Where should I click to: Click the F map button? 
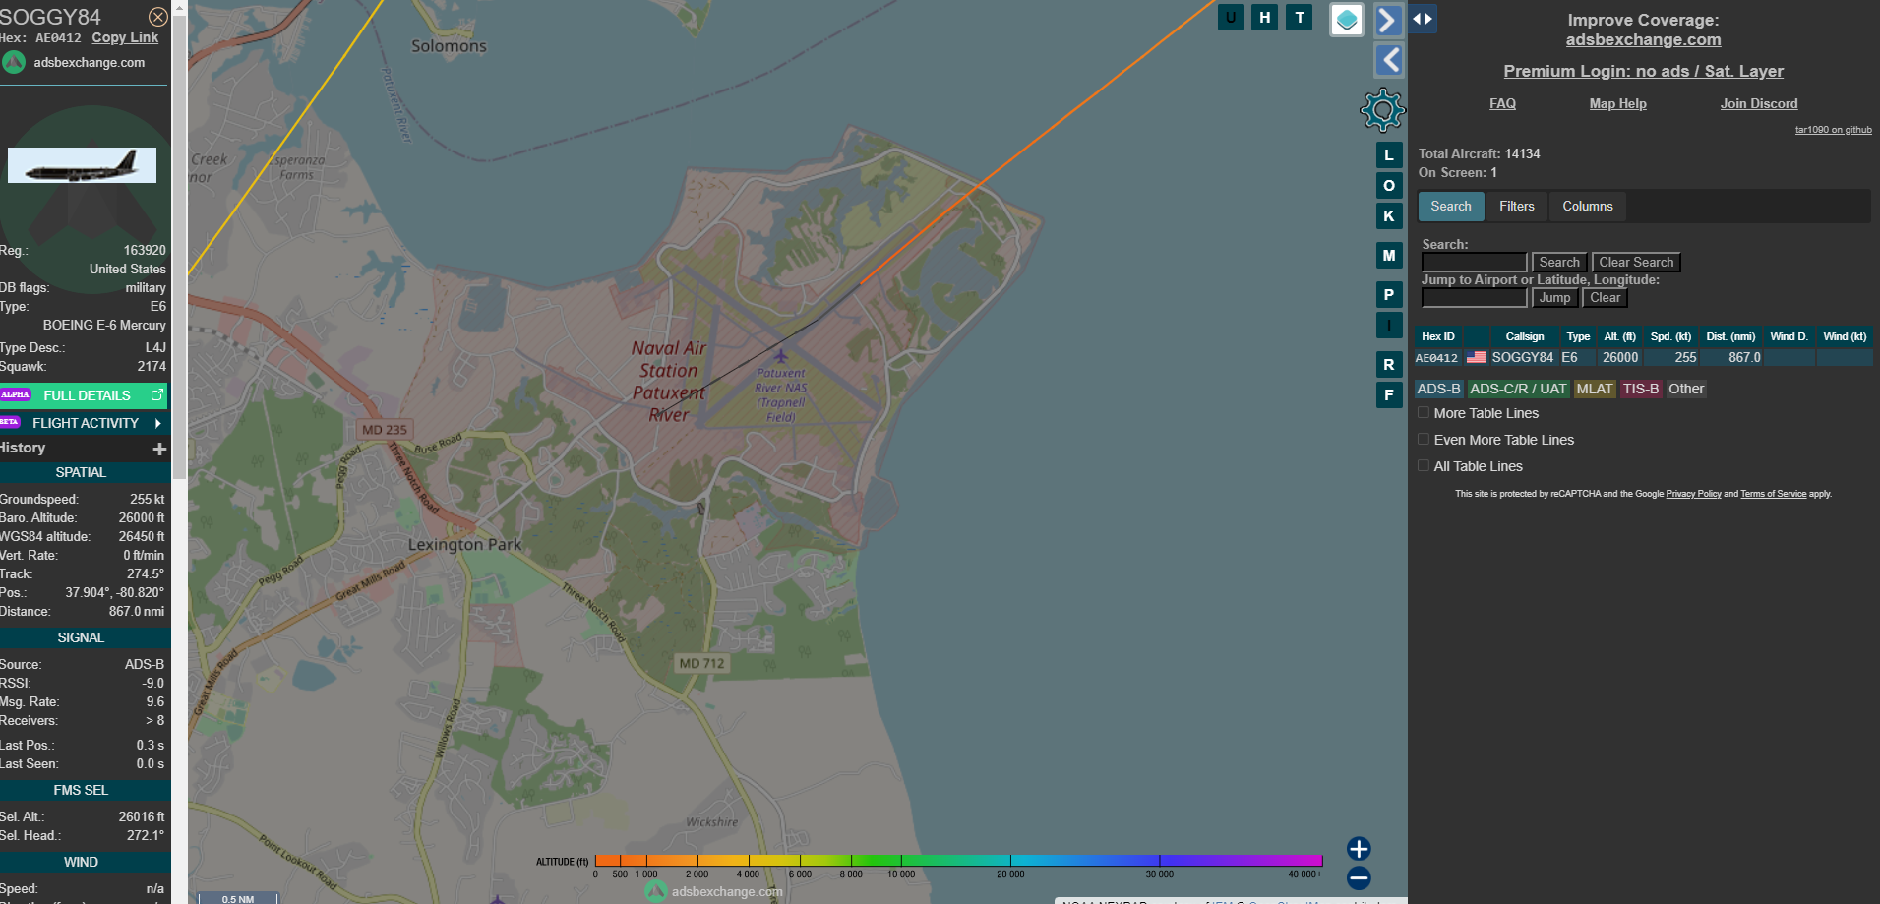pyautogui.click(x=1389, y=395)
